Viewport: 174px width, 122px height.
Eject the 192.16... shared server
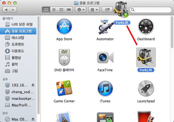point(33,85)
